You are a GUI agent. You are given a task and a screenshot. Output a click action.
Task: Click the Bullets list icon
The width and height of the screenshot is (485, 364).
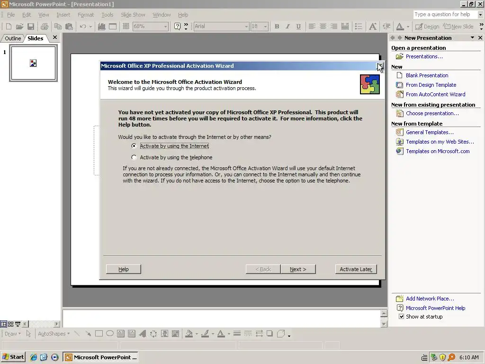(x=359, y=27)
